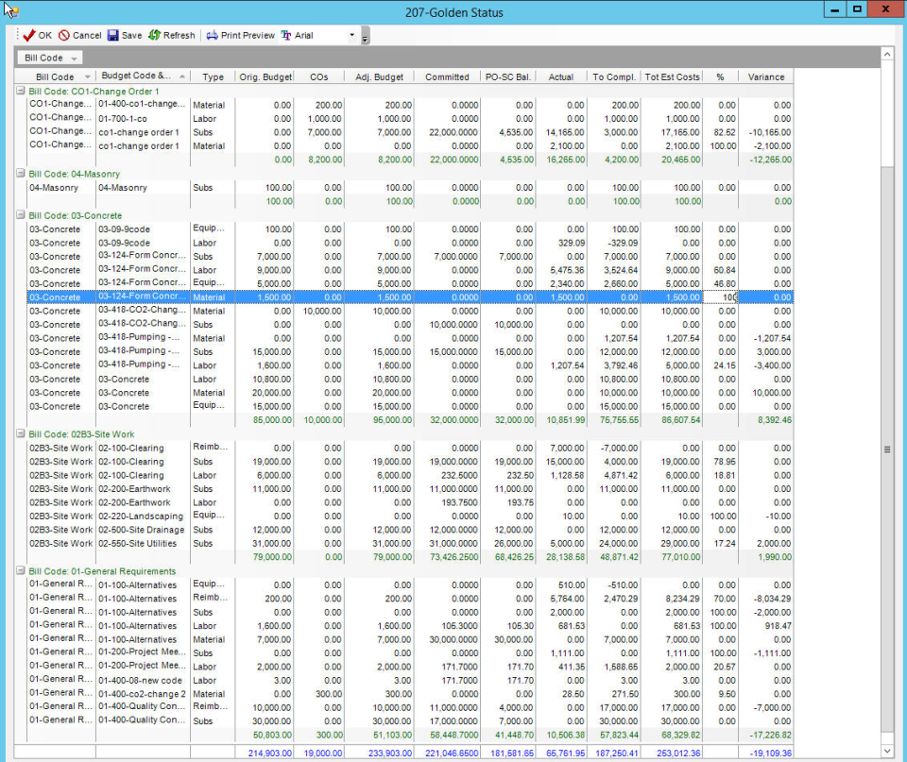Click the highlighted row's % cell
This screenshot has height=762, width=907.
tap(720, 297)
